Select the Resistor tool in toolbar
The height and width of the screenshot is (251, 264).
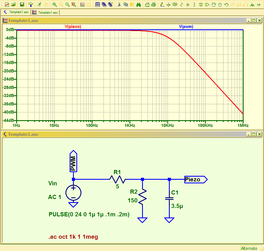181,5
